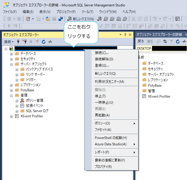Viewport: 187px width, 180px height.
Task: Click the cut scissors toolbar icon
Action: click(x=134, y=19)
